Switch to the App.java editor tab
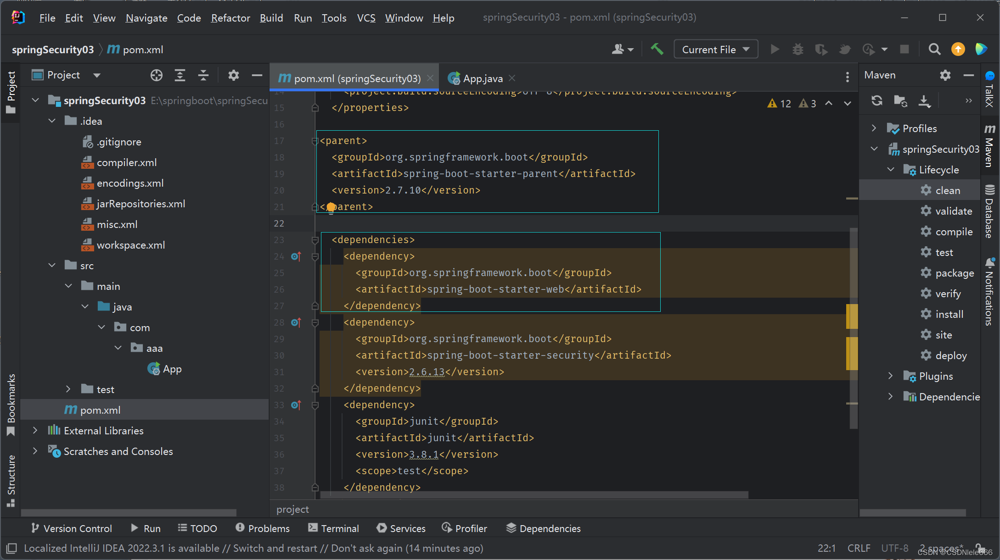The width and height of the screenshot is (1000, 560). coord(482,78)
